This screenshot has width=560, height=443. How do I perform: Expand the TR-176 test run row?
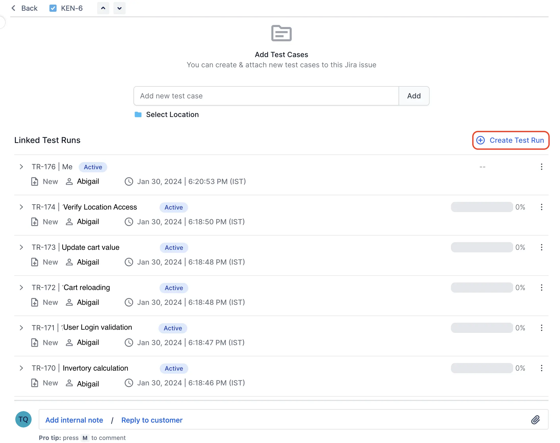21,167
